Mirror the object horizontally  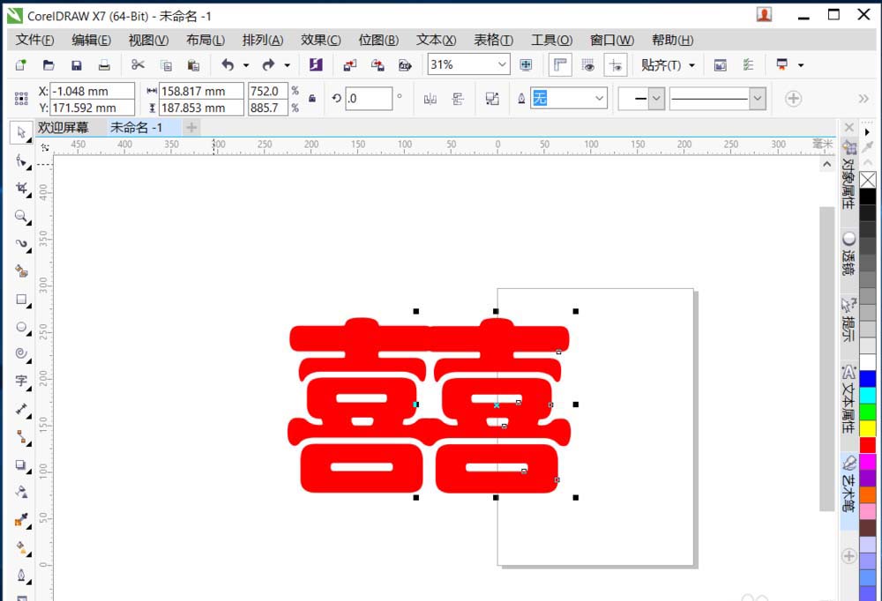point(430,99)
